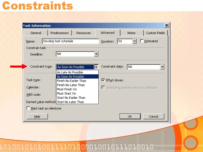The width and height of the screenshot is (203, 152).
Task: Collapse the Constraint type dropdown arrow
Action: [96, 67]
